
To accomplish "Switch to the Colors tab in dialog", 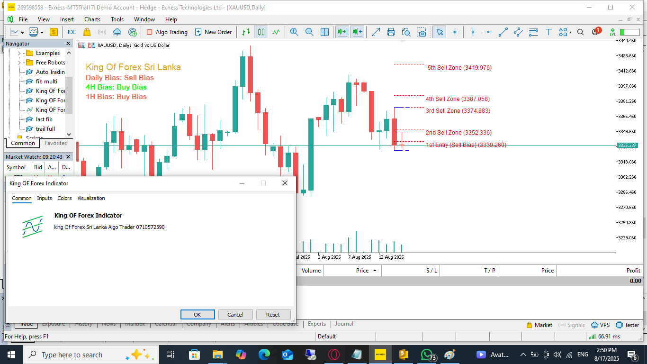I will pos(64,198).
